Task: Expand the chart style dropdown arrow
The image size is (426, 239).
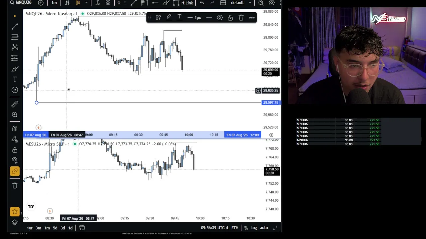Action: (86, 3)
